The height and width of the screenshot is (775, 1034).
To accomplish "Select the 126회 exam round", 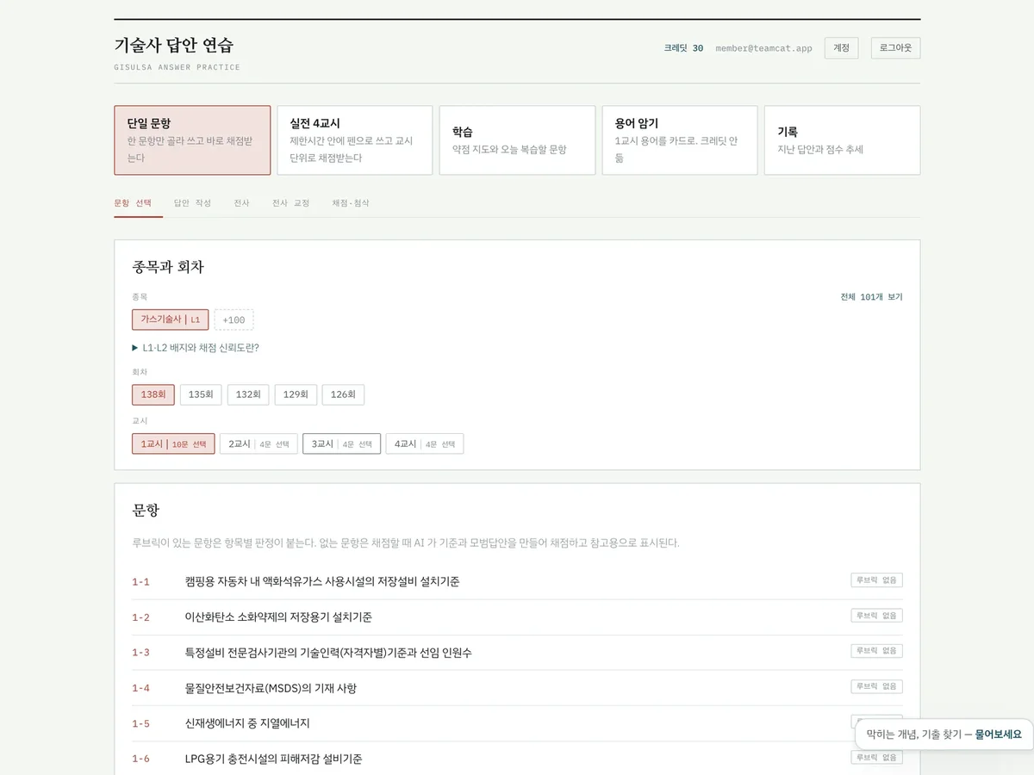I will coord(343,394).
